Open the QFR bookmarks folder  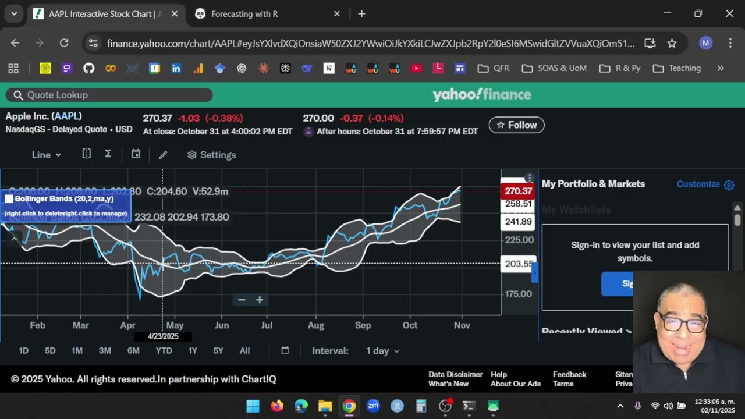click(x=493, y=68)
